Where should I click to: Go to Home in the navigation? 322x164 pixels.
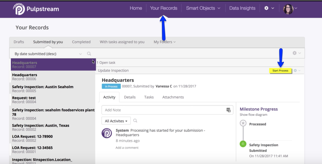pos(136,8)
